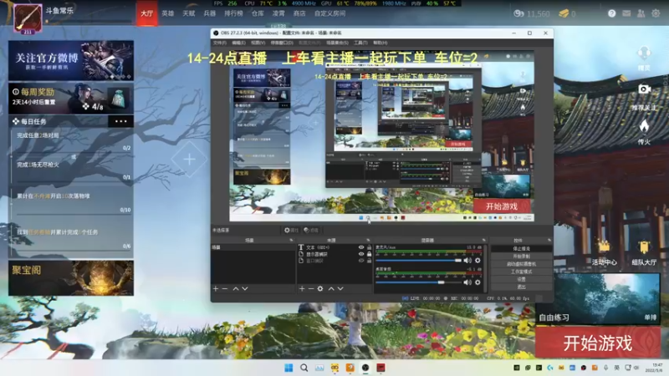Pop out the OBS scenes dock

click(291, 241)
